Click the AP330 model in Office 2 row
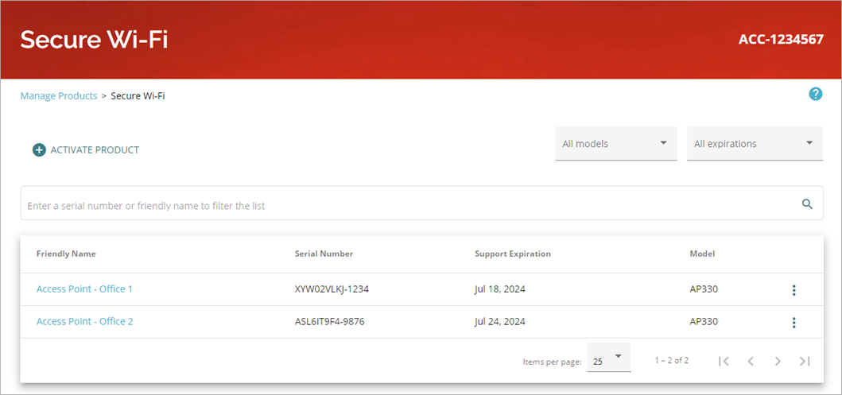Screen dimensions: 842x395 coord(704,321)
